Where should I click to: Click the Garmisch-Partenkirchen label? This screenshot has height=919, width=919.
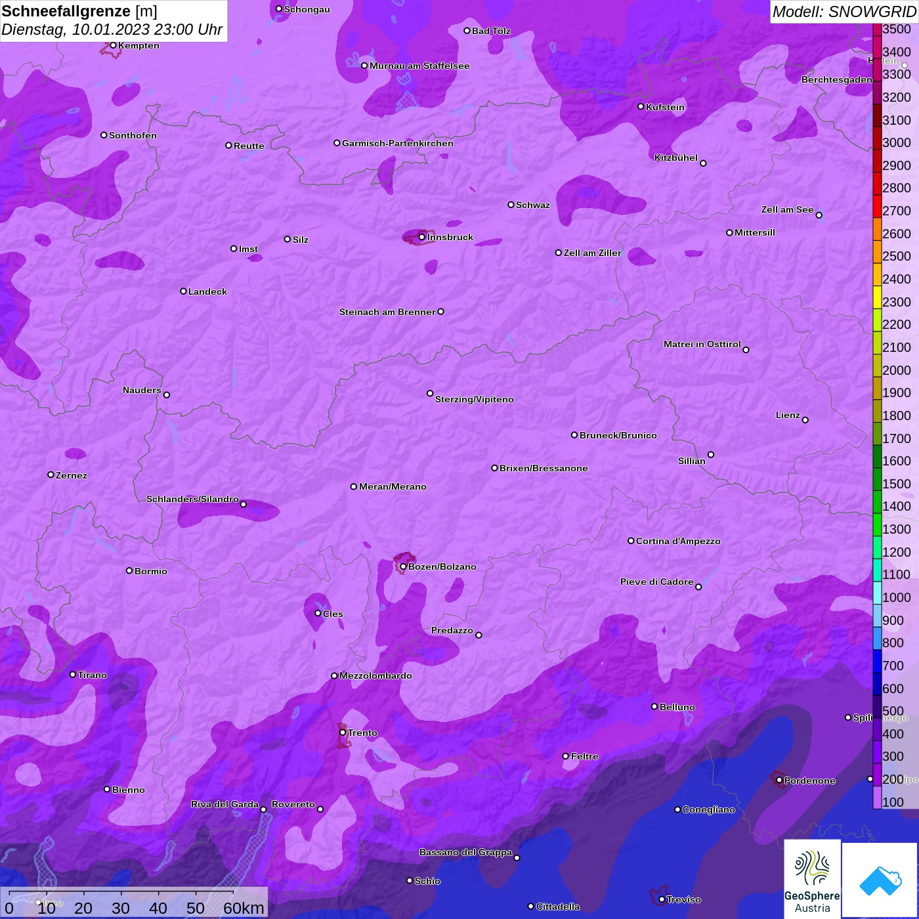pos(398,143)
